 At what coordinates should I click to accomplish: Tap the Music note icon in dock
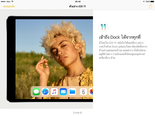(x=54, y=92)
